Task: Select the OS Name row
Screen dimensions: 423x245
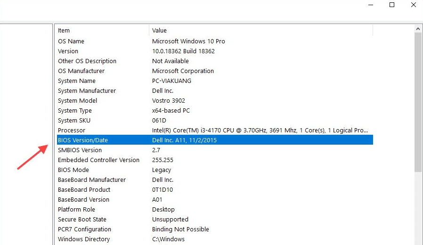Action: 215,41
